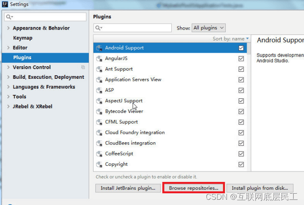Expand the JRebel & XRebel node

pos(8,107)
